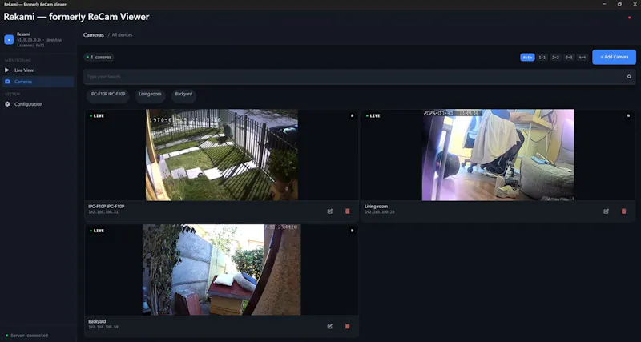
Task: Click the License: Full text in sidebar
Action: (x=30, y=46)
